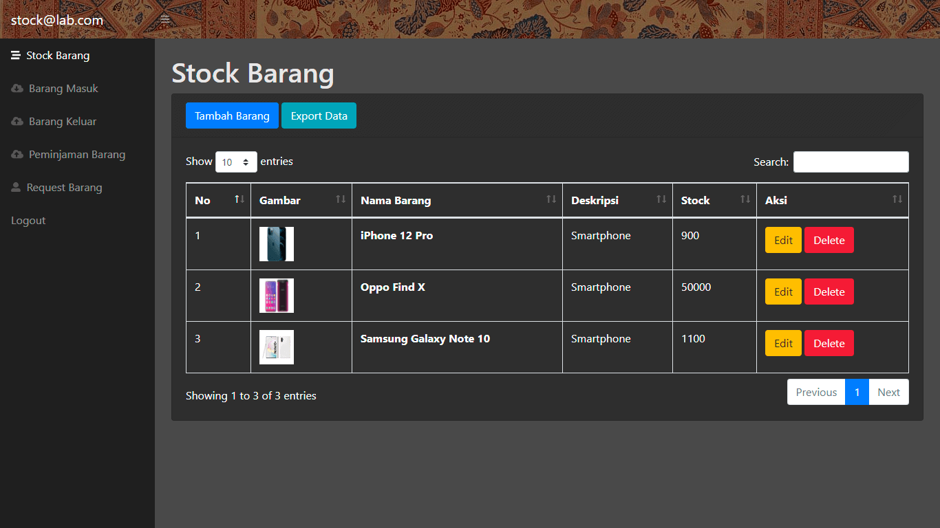Image resolution: width=940 pixels, height=528 pixels.
Task: Click the Tambah Barang button
Action: point(232,115)
